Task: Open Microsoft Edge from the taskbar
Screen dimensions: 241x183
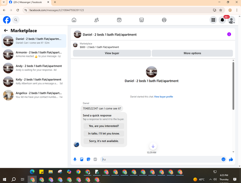Action: 32,172
